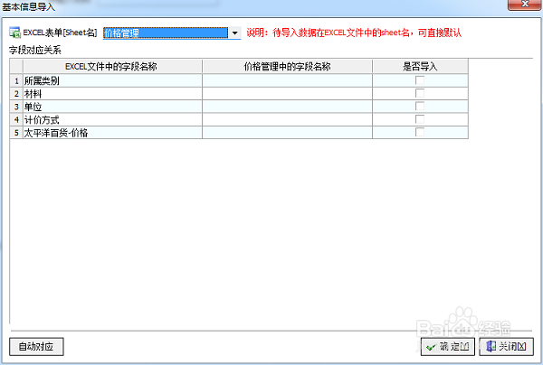543x365 pixels.
Task: Select row number 4 header
Action: click(16, 119)
